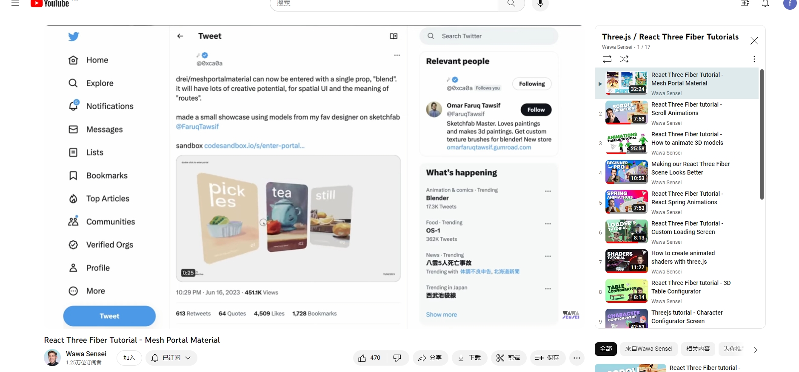
Task: Open more actions menu beside 保存
Action: click(577, 358)
